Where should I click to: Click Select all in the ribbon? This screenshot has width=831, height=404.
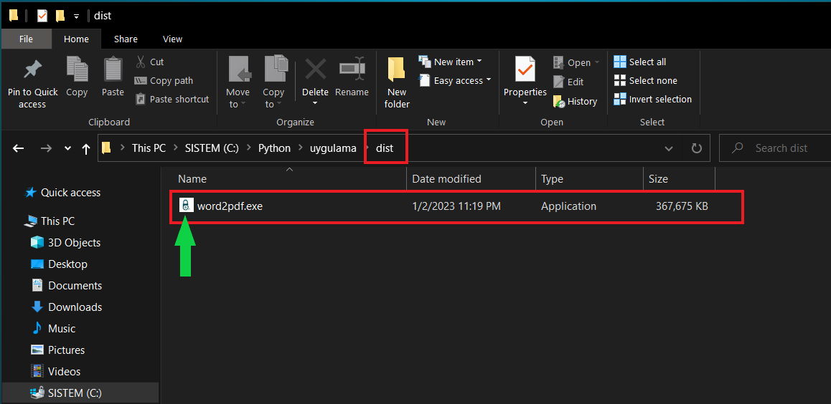coord(640,62)
